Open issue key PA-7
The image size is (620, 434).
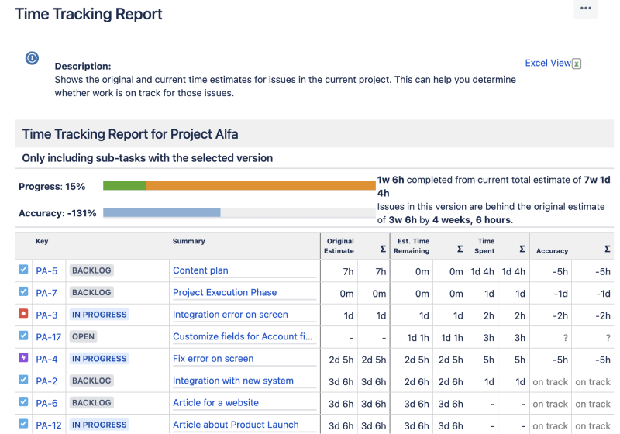pyautogui.click(x=46, y=293)
